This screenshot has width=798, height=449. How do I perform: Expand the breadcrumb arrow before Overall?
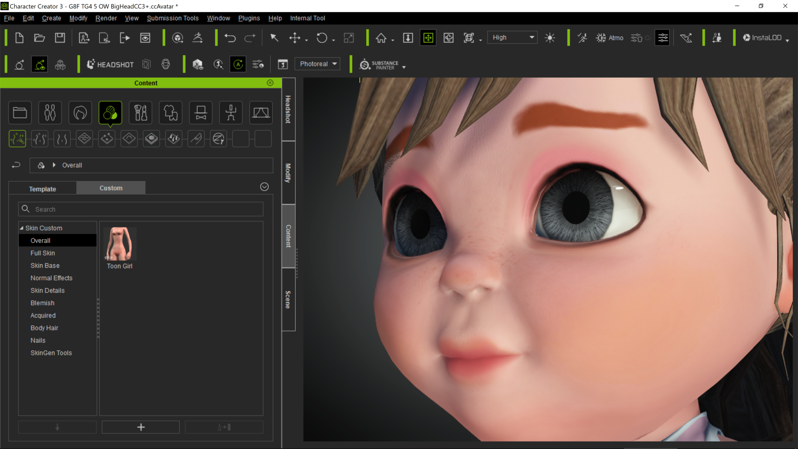click(54, 165)
